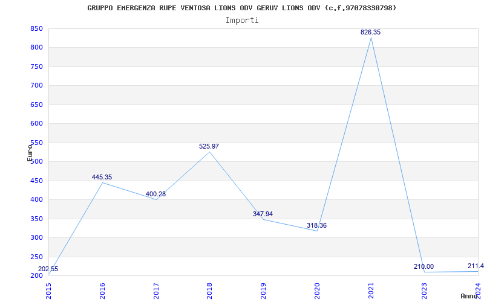Click the 300 y-axis value
Screen dimensions: 484x302
(x=36, y=238)
